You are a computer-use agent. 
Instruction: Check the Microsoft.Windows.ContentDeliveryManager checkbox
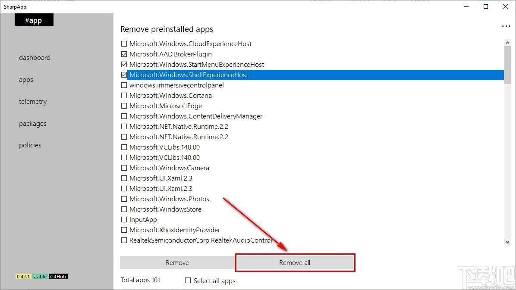click(124, 116)
